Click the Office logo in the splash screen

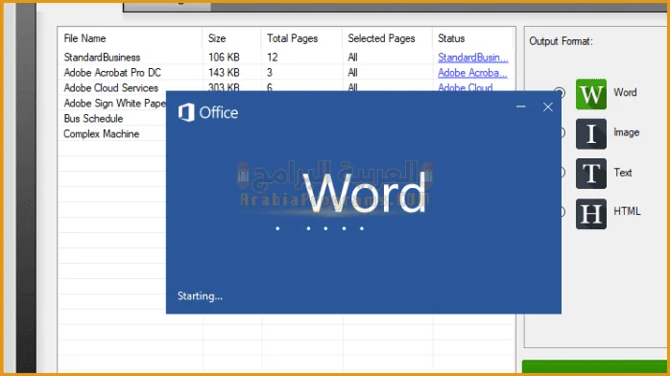(208, 112)
